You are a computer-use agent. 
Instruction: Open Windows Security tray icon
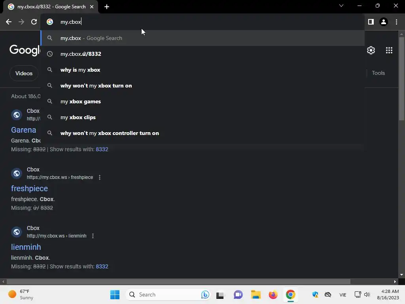pos(315,294)
